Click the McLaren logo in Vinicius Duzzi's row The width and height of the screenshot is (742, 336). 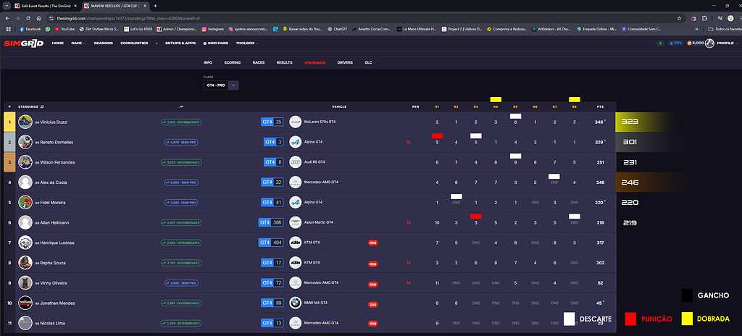pyautogui.click(x=296, y=122)
